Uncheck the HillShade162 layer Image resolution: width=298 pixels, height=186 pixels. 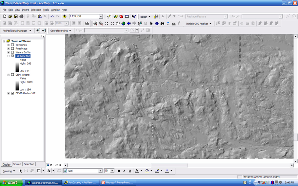12,56
